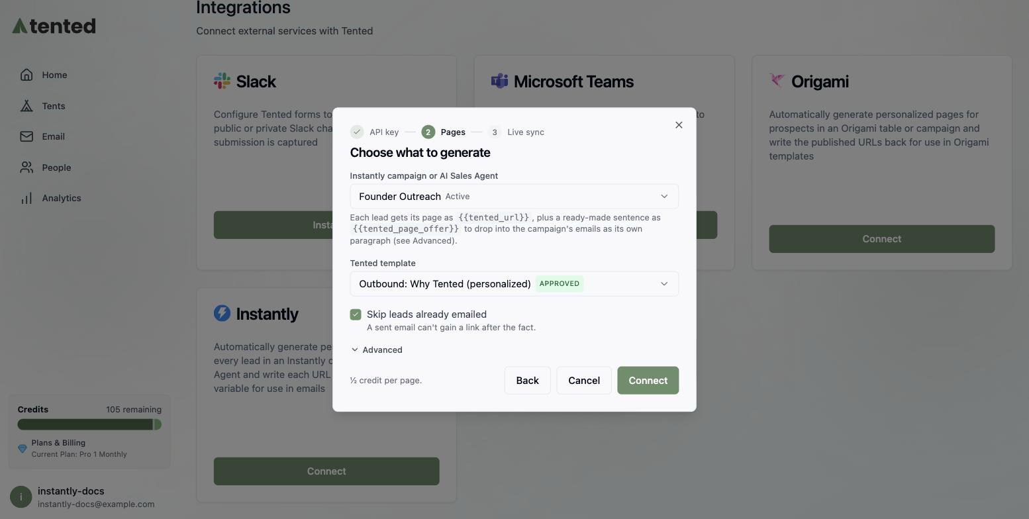Screen dimensions: 1029x519
Task: Click the {{tented_url}} variable text
Action: (493, 217)
